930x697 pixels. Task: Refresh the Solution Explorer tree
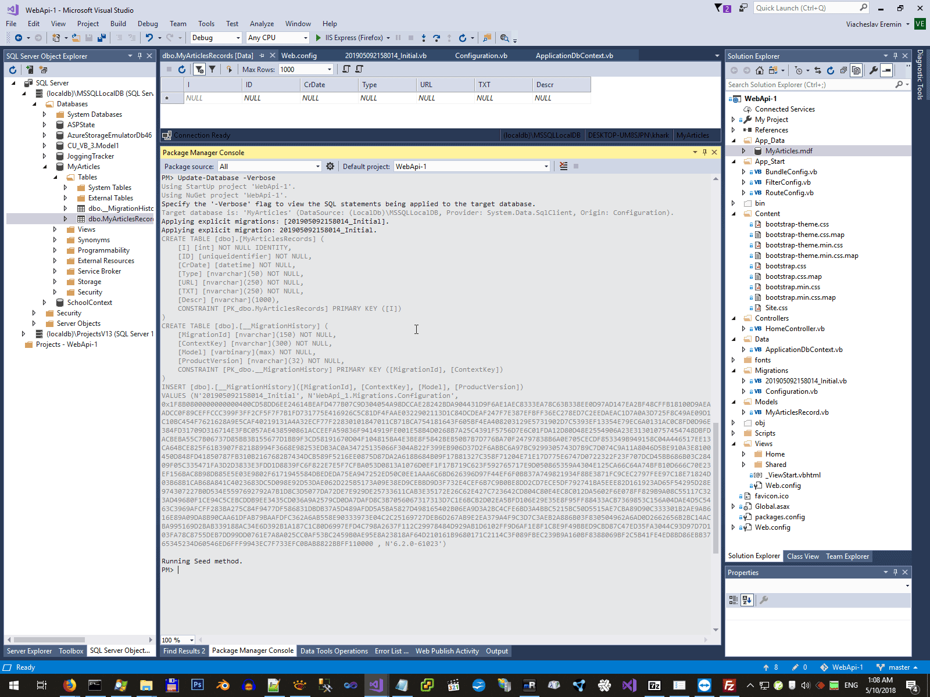[831, 70]
